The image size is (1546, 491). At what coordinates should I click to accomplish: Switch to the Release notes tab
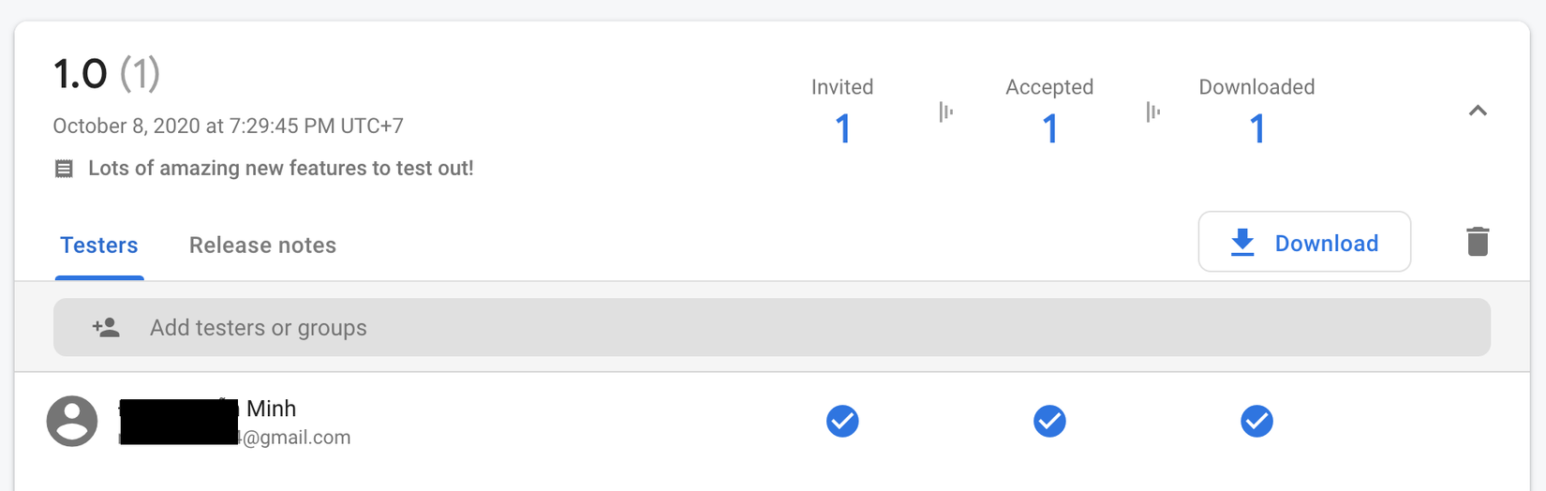pyautogui.click(x=262, y=245)
